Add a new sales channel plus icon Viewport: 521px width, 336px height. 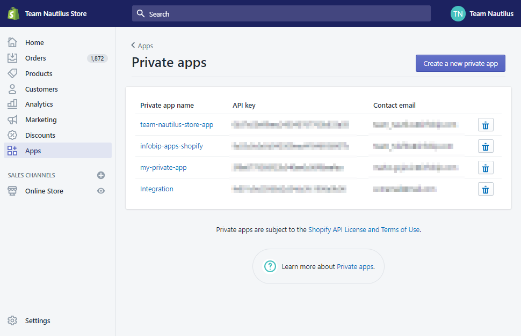click(101, 175)
